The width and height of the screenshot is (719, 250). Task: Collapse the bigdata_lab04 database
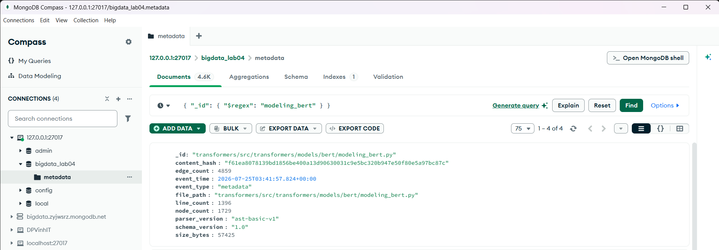pos(20,164)
